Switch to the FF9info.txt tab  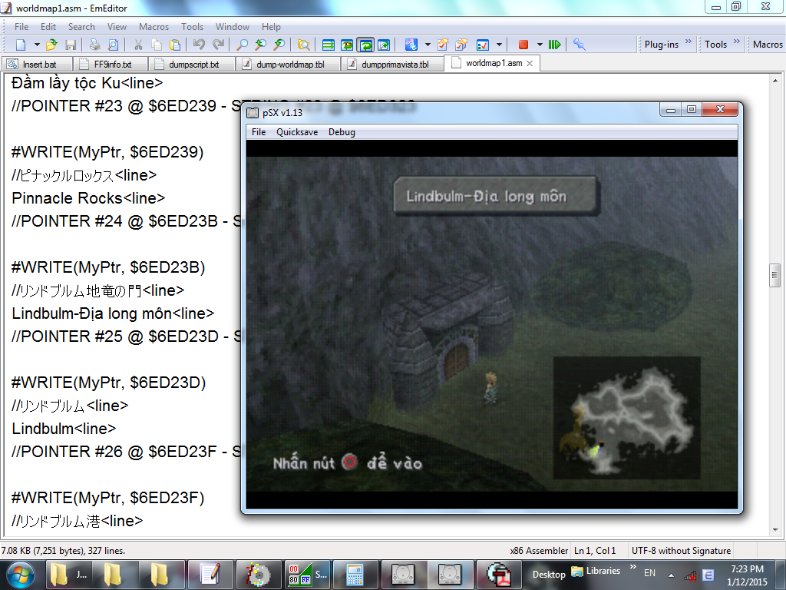(x=111, y=65)
